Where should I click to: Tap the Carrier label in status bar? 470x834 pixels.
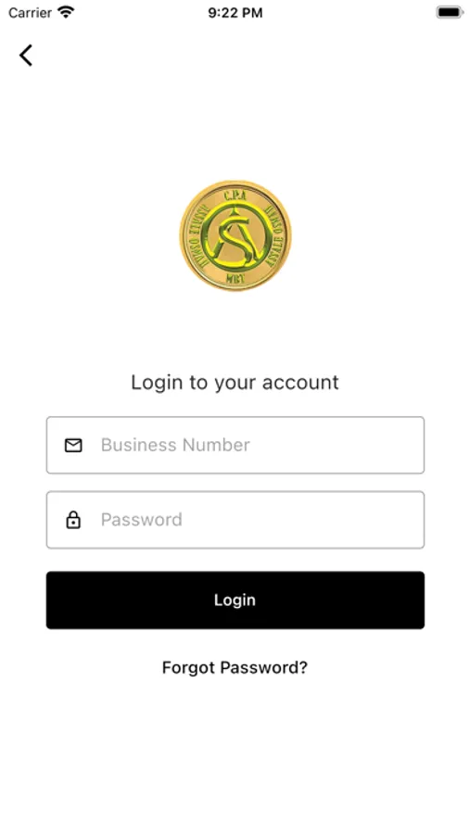30,12
